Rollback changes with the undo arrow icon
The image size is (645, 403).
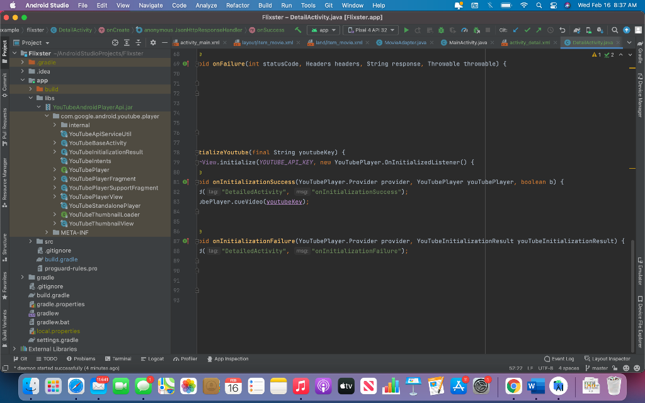pos(562,30)
